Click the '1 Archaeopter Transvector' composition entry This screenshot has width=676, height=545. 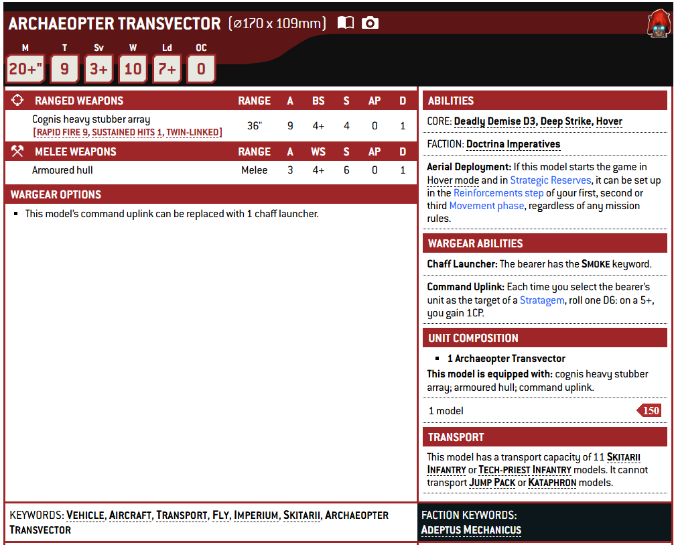point(506,358)
